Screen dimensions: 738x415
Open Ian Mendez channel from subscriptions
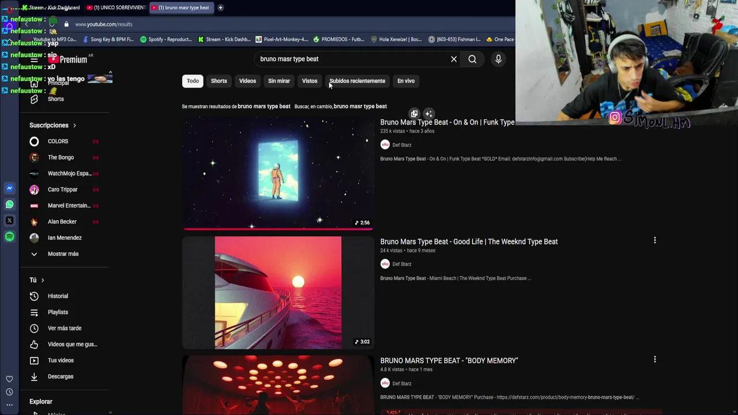point(64,238)
